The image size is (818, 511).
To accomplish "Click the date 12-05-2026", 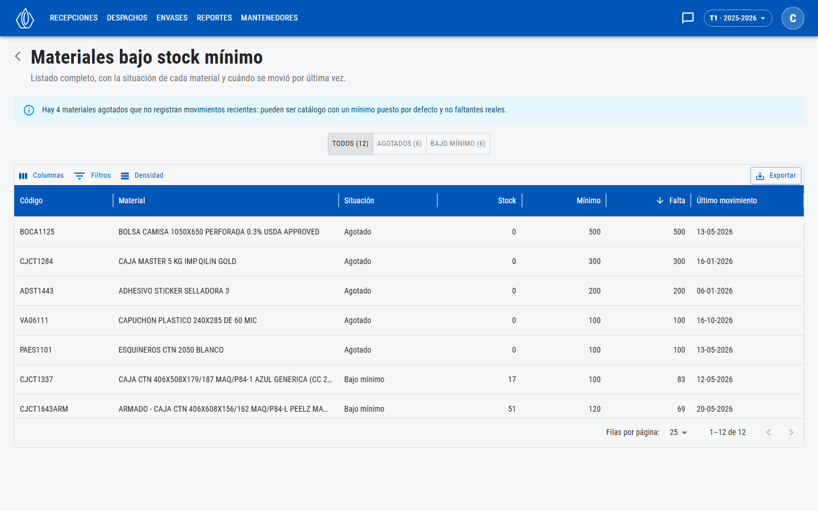I will tap(715, 379).
